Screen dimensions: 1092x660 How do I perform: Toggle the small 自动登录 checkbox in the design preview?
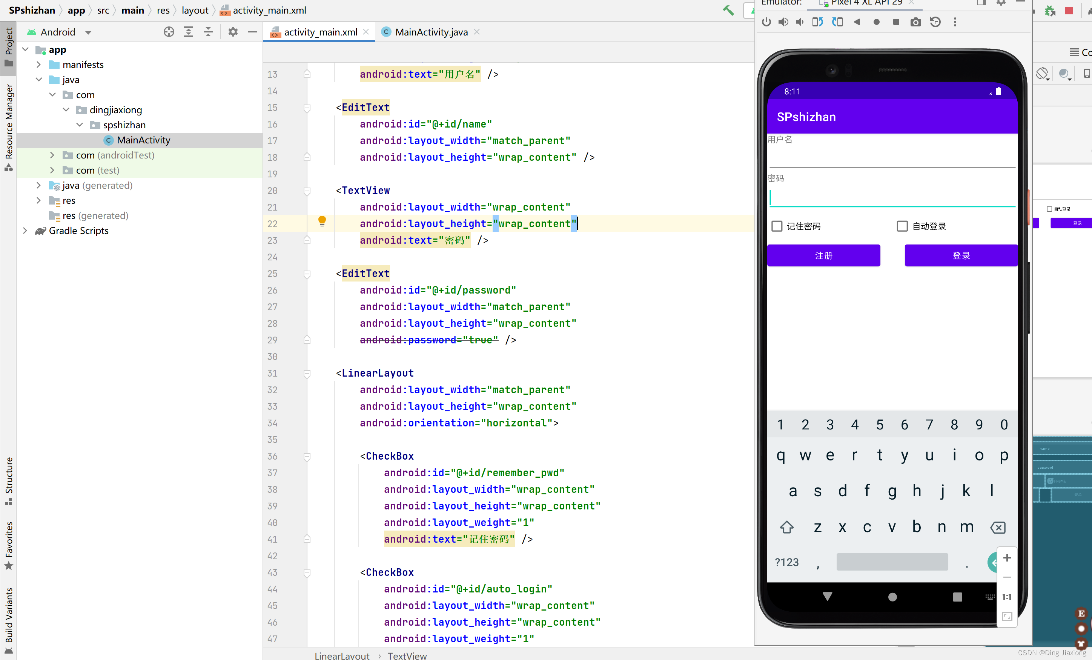tap(1049, 209)
